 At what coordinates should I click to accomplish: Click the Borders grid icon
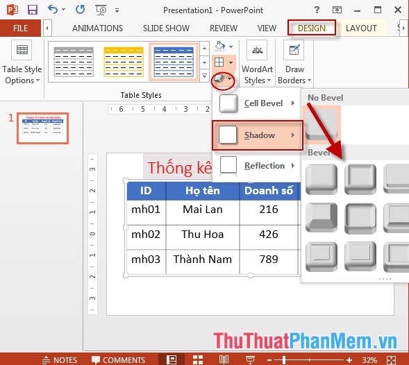pos(219,62)
